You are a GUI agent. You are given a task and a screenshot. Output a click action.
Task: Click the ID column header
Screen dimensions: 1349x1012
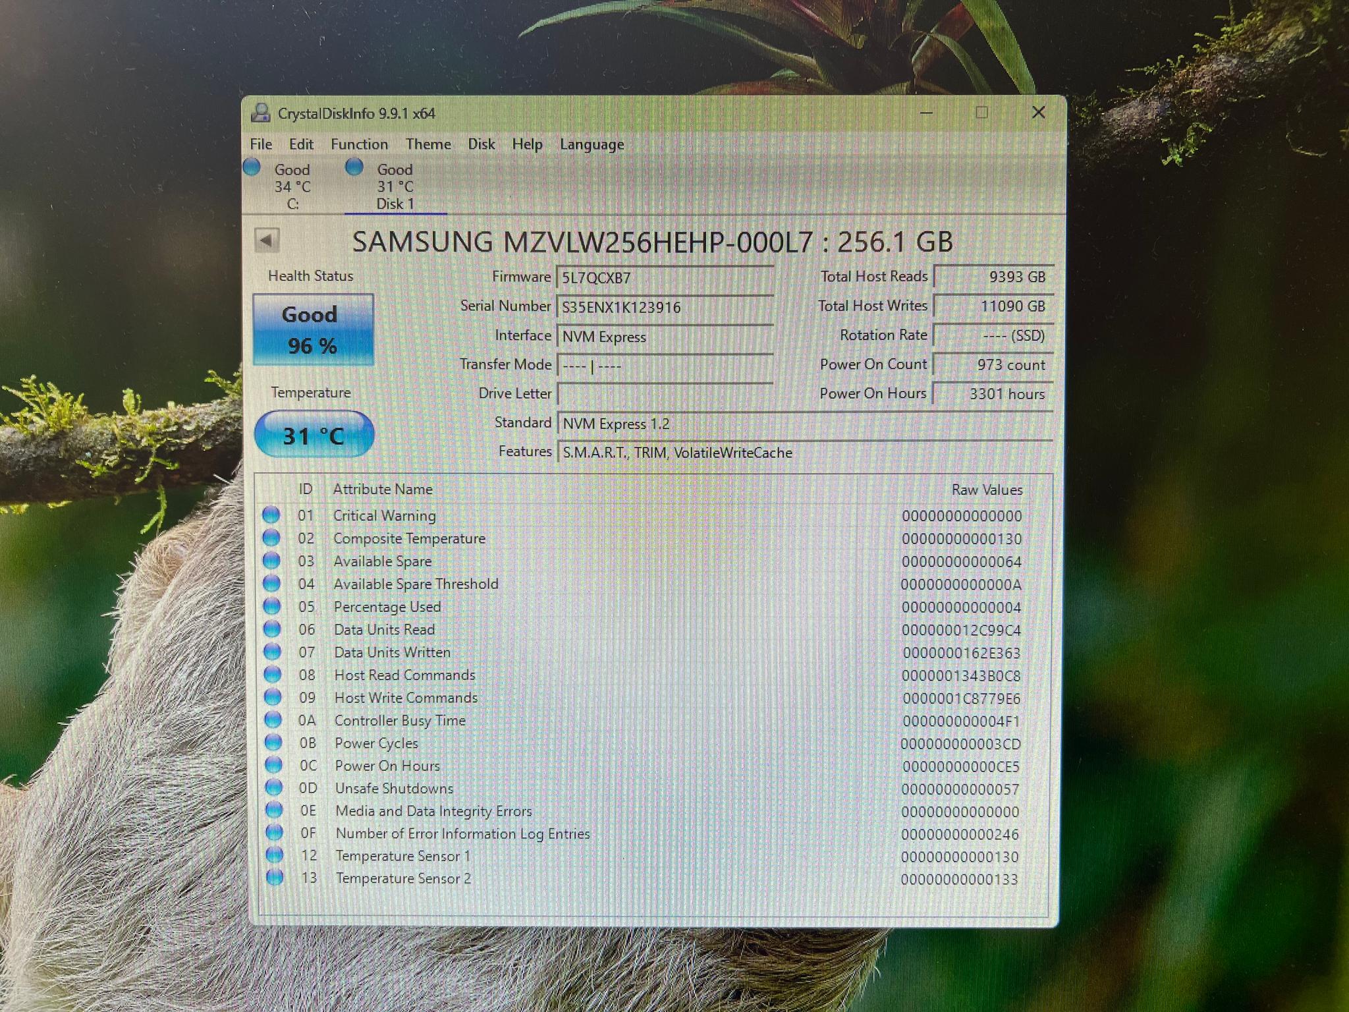point(306,489)
